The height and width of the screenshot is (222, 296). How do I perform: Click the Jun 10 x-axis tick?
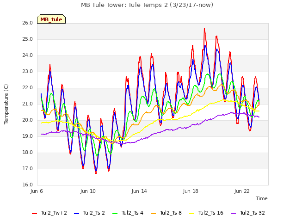pos(88,191)
